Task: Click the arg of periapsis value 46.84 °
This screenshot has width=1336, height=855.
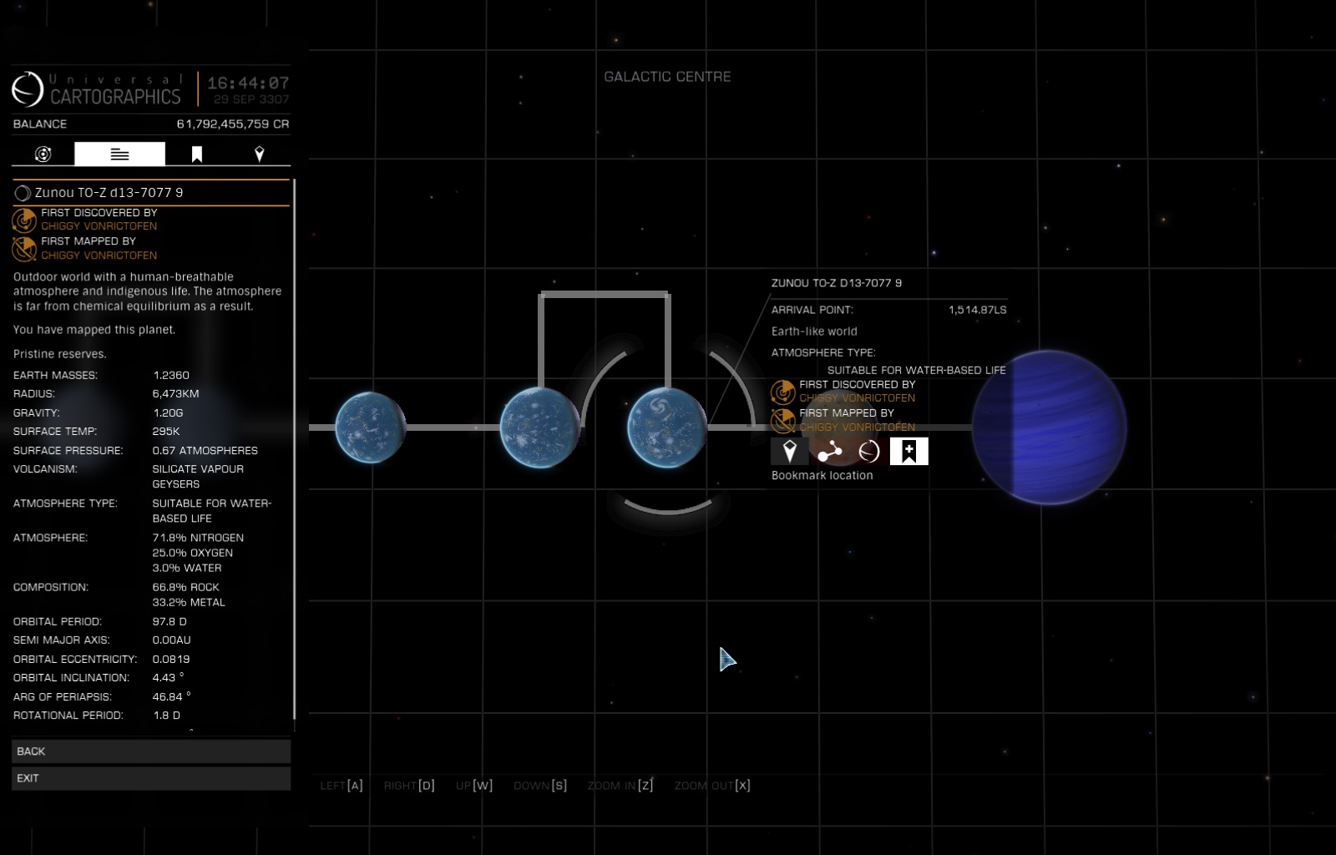Action: pos(172,697)
